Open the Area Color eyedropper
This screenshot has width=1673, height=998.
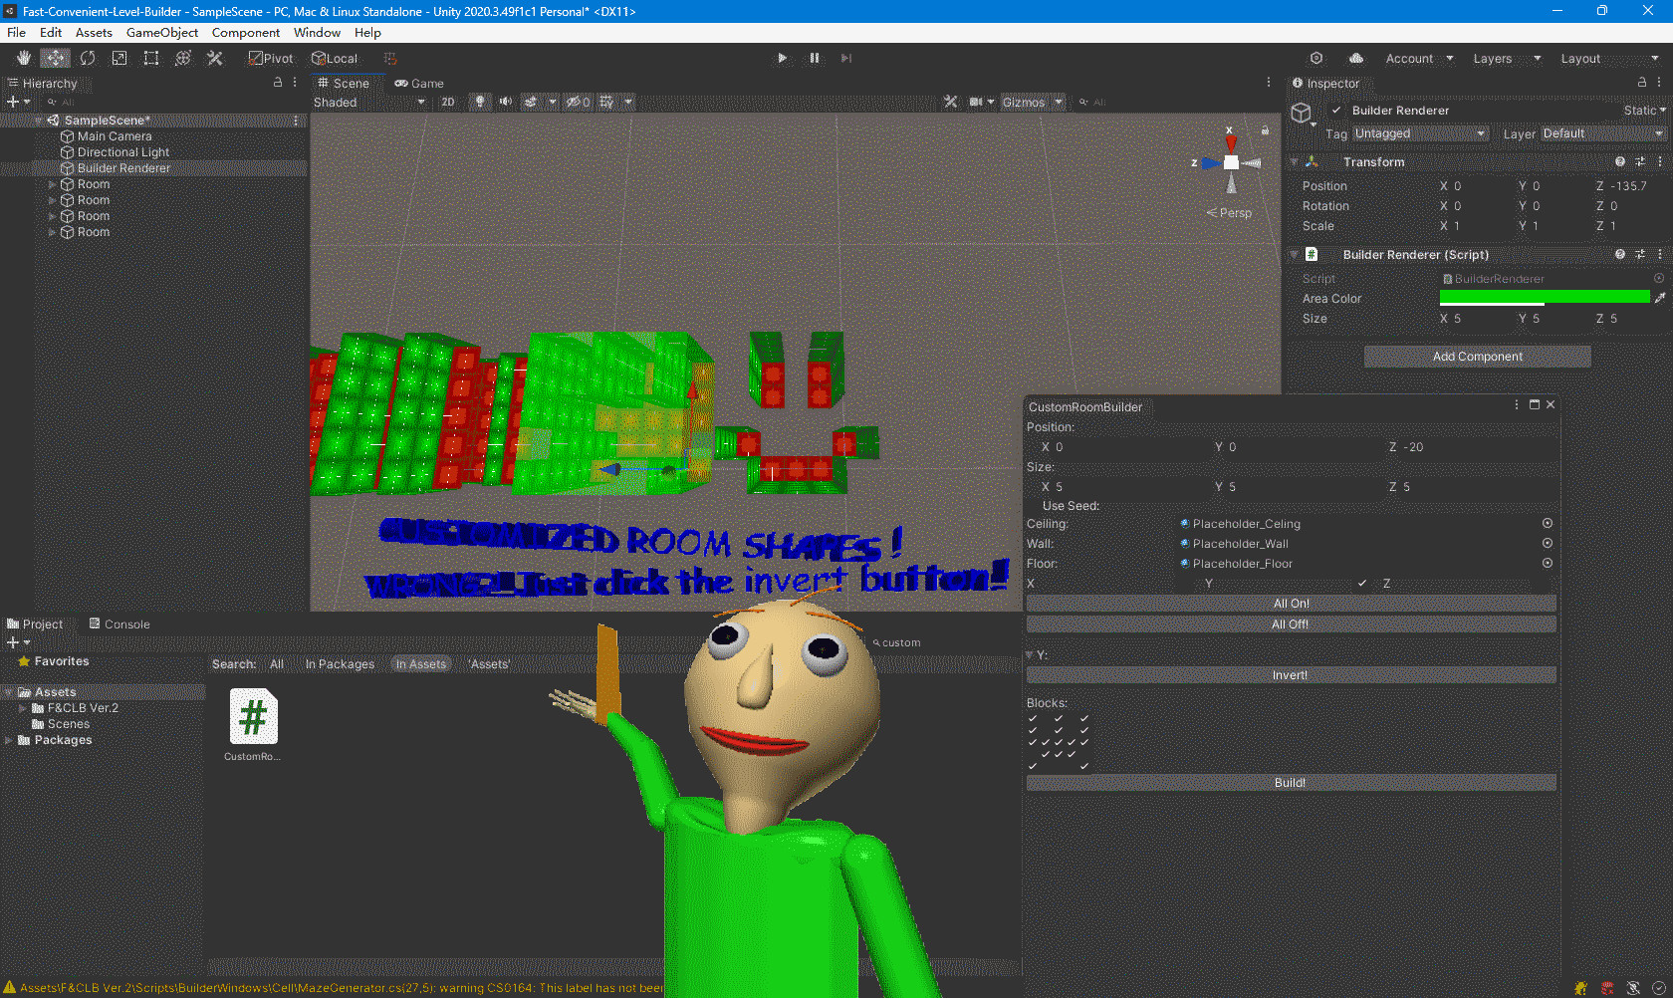(1659, 298)
